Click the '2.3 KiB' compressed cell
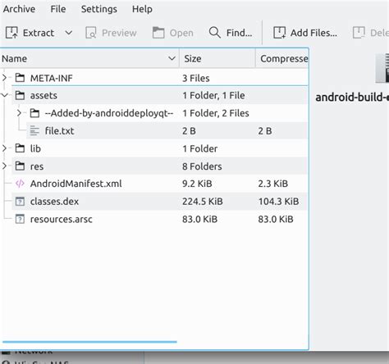 tap(272, 184)
